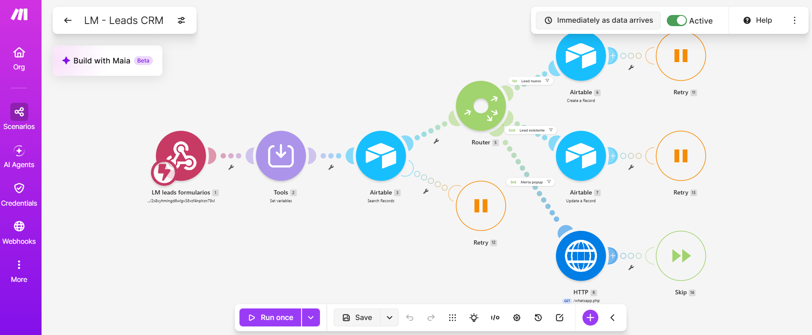Screen dimensions: 812x335
Task: Click the Run once button
Action: coord(270,317)
